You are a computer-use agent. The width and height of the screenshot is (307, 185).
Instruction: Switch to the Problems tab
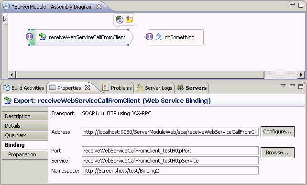(x=117, y=88)
